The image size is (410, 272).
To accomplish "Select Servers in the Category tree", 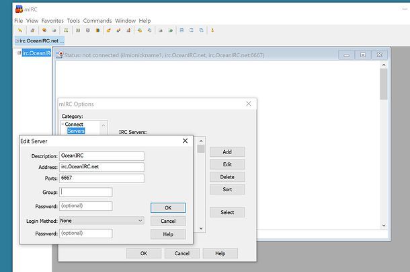I will coord(76,131).
